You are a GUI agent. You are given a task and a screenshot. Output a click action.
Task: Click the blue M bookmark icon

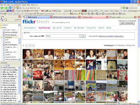pyautogui.click(x=8, y=11)
